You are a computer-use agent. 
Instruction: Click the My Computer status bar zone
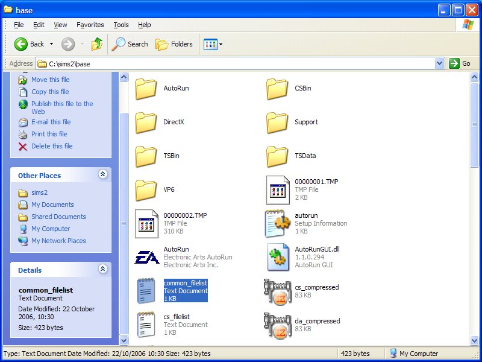coord(414,354)
